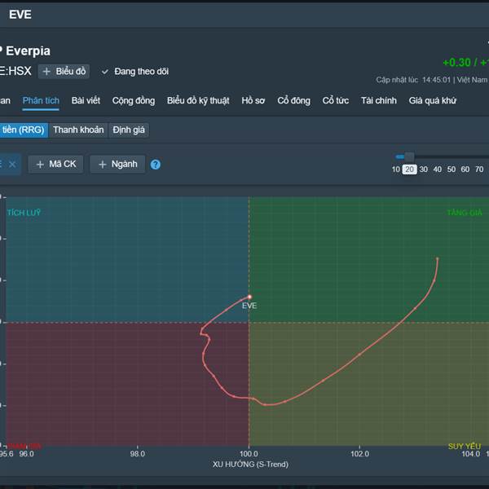Open the Cổ tức tab
This screenshot has width=489, height=489.
(336, 100)
